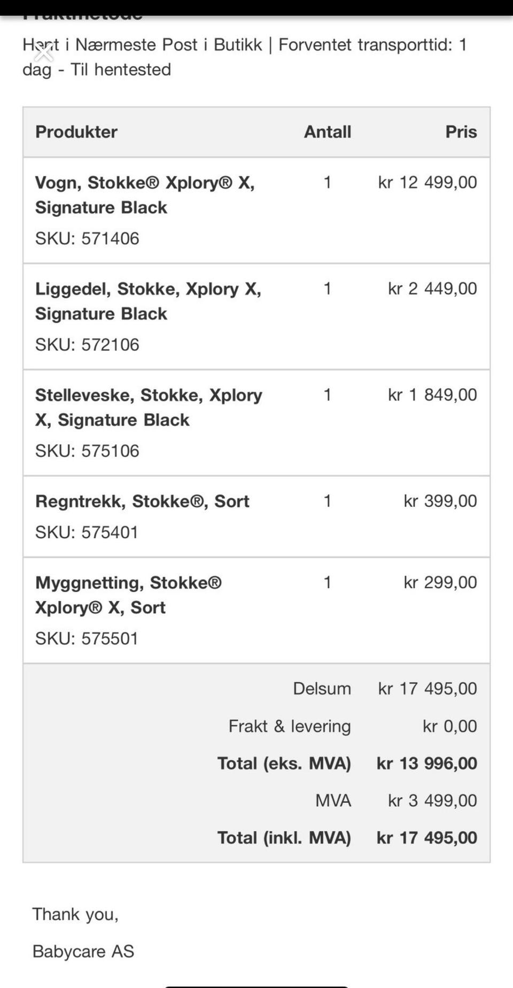
Task: Select the Myggnetting, Stokke Xplory X product name
Action: 128,595
